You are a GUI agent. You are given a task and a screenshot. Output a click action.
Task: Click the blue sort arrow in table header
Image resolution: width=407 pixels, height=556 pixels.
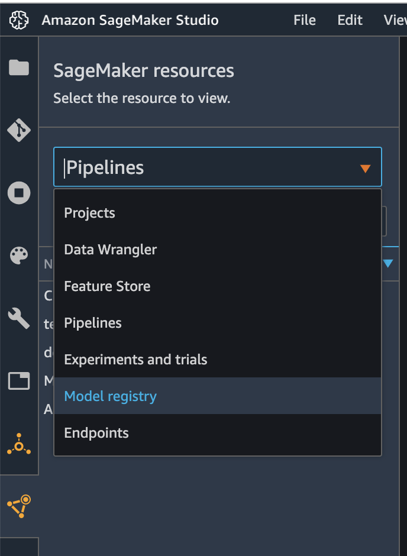[388, 263]
